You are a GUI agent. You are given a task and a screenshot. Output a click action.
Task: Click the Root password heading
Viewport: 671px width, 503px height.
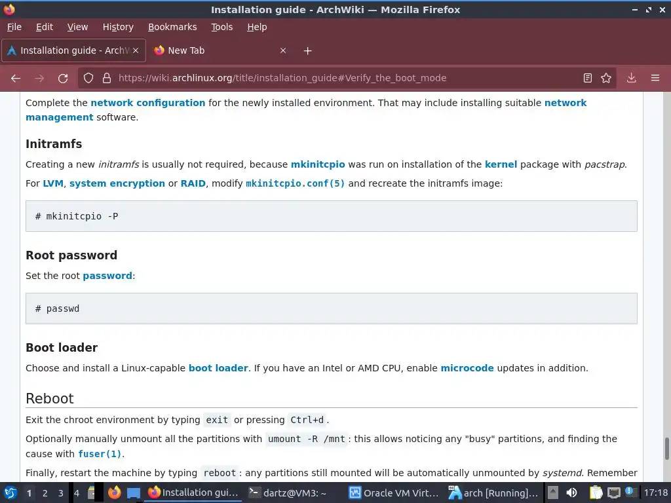[71, 255]
